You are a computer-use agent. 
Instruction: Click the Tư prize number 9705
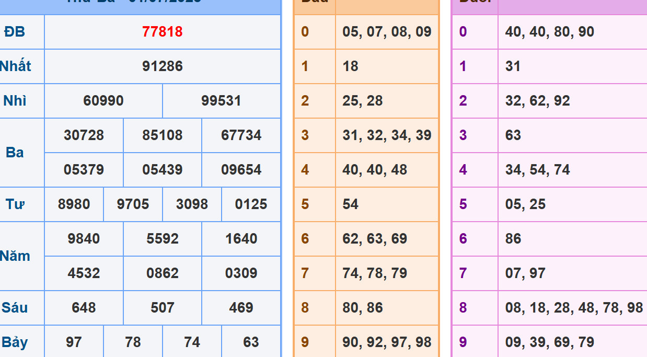pyautogui.click(x=133, y=204)
